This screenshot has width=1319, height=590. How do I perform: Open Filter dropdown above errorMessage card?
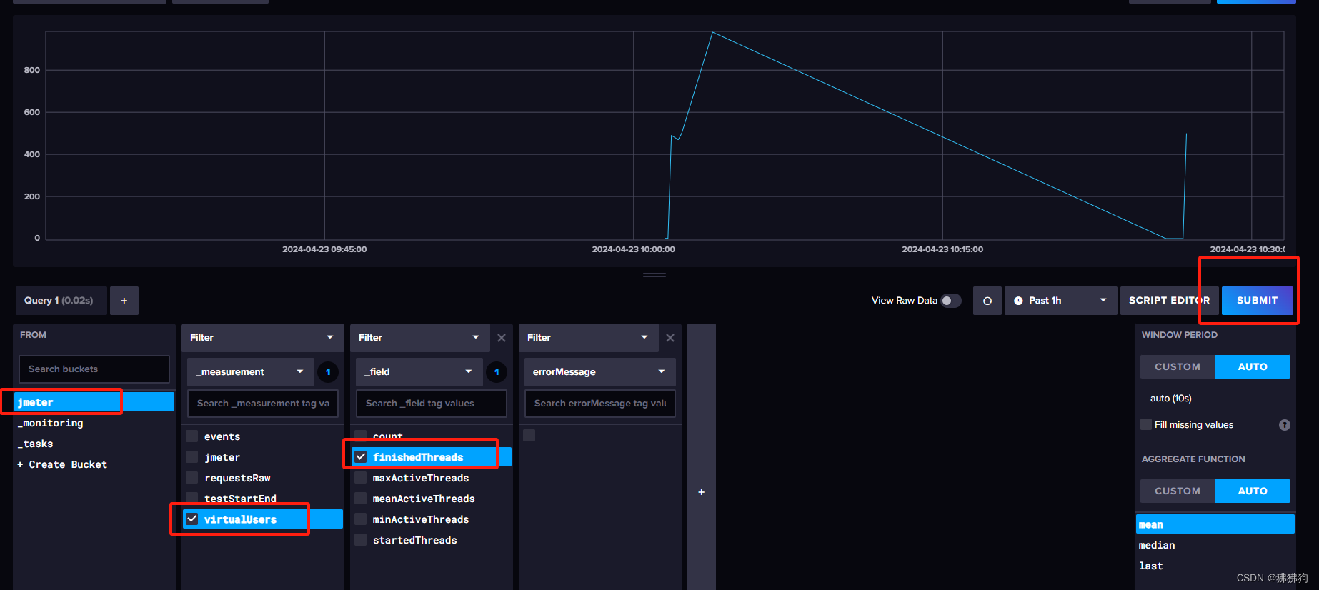coord(588,338)
